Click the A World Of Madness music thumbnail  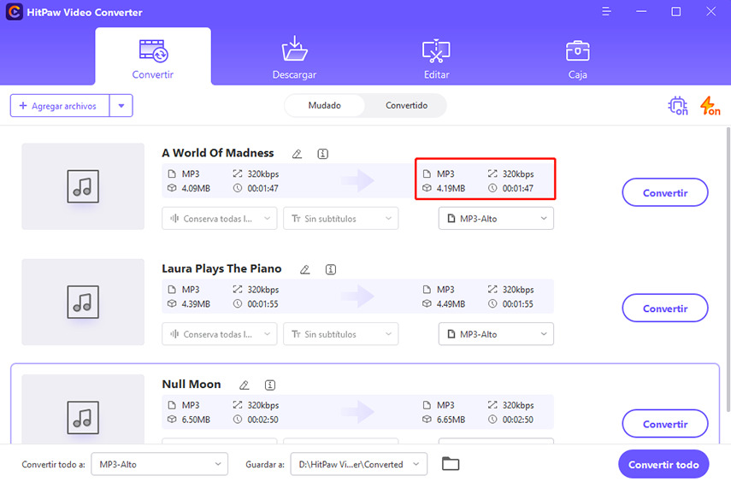[x=83, y=186]
